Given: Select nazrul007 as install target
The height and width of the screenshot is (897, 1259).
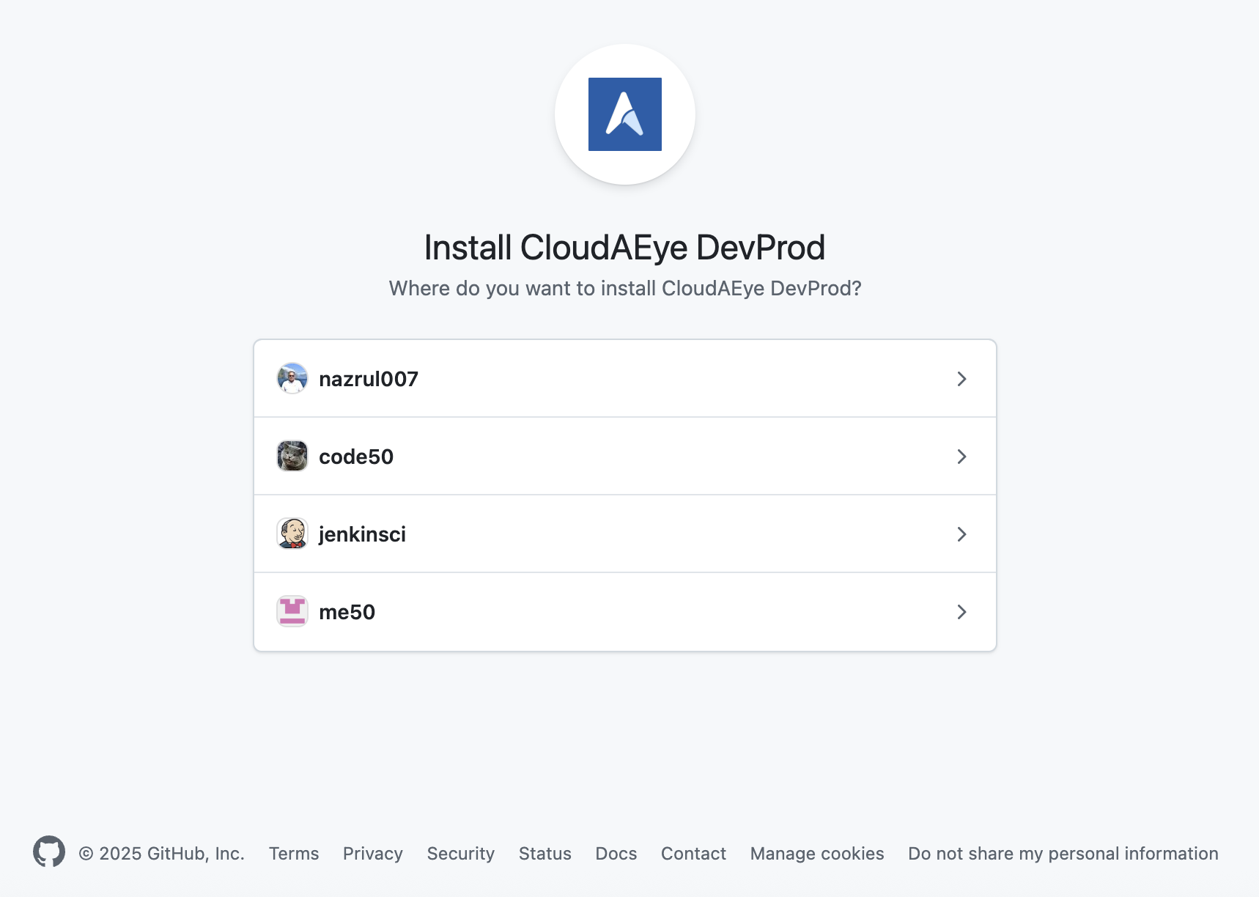Looking at the screenshot, I should point(369,379).
